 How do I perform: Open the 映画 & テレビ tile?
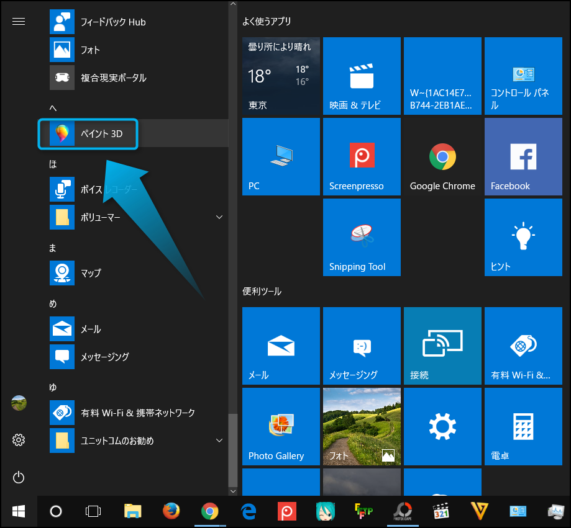click(362, 76)
